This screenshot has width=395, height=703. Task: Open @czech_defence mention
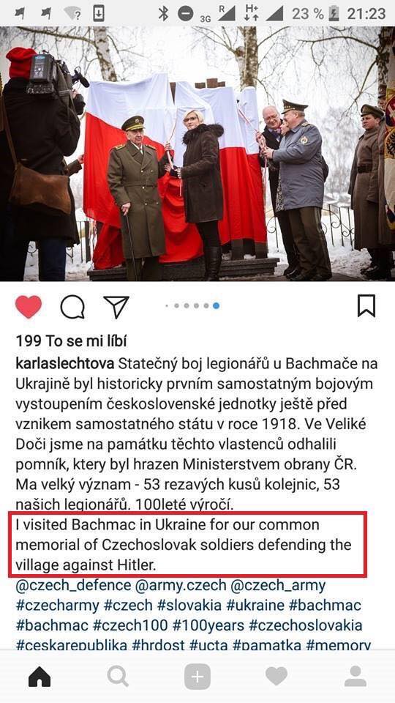click(x=73, y=586)
